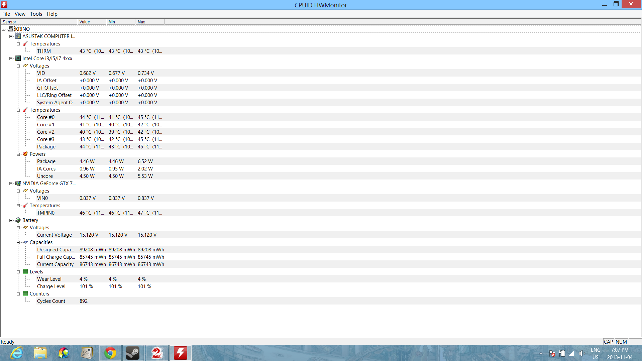The width and height of the screenshot is (642, 361).
Task: Click the NVIDIA GeForce graphics card icon
Action: (x=18, y=184)
